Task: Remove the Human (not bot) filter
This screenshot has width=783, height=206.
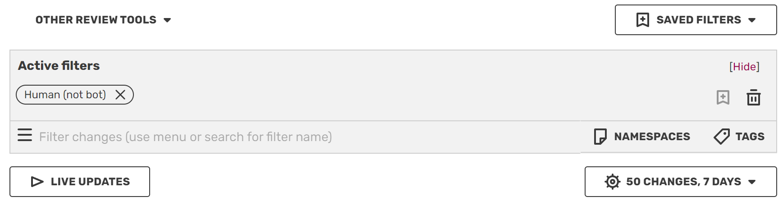Action: (120, 95)
